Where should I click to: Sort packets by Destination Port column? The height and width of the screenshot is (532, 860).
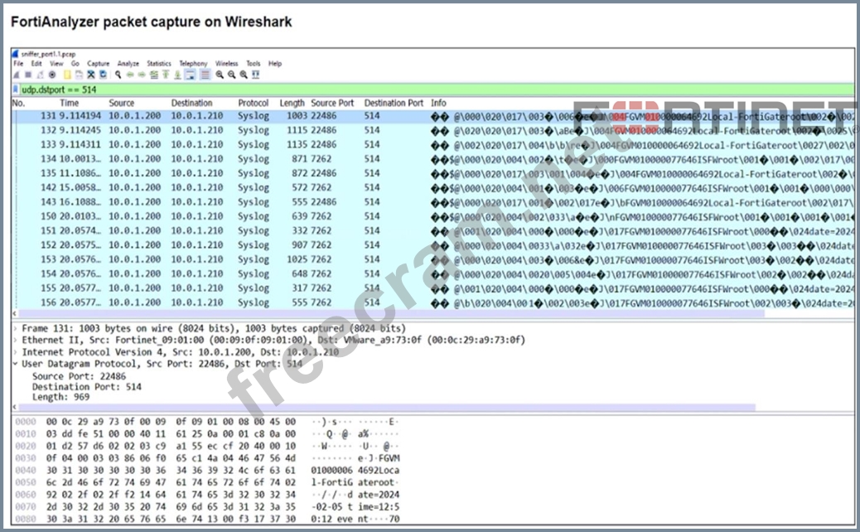[393, 103]
